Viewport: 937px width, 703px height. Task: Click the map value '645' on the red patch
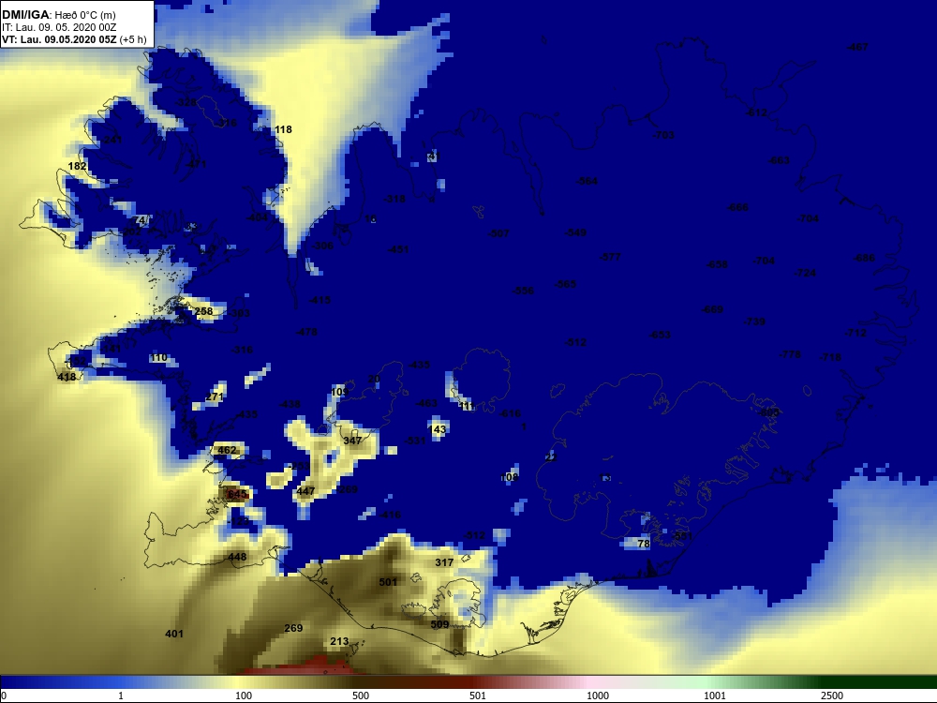tap(237, 494)
